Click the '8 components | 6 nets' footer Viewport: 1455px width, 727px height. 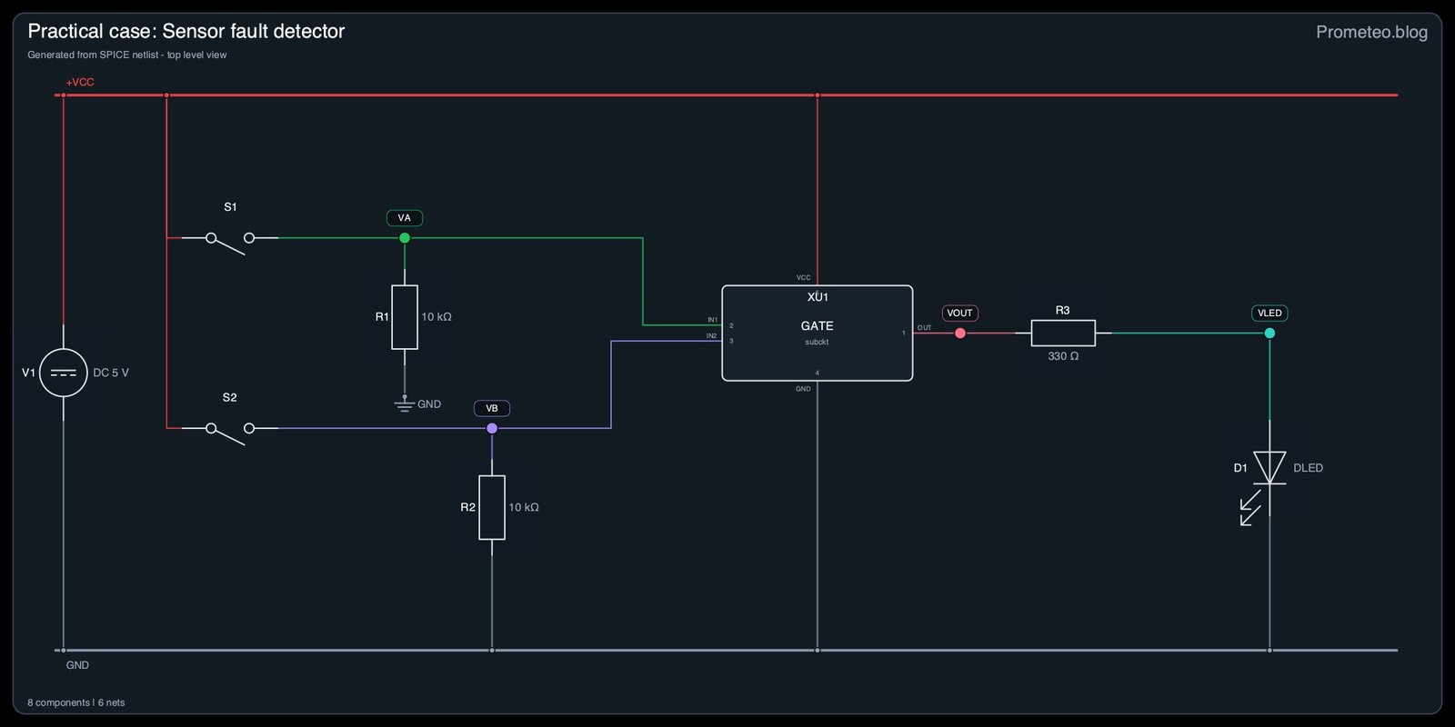pos(76,702)
